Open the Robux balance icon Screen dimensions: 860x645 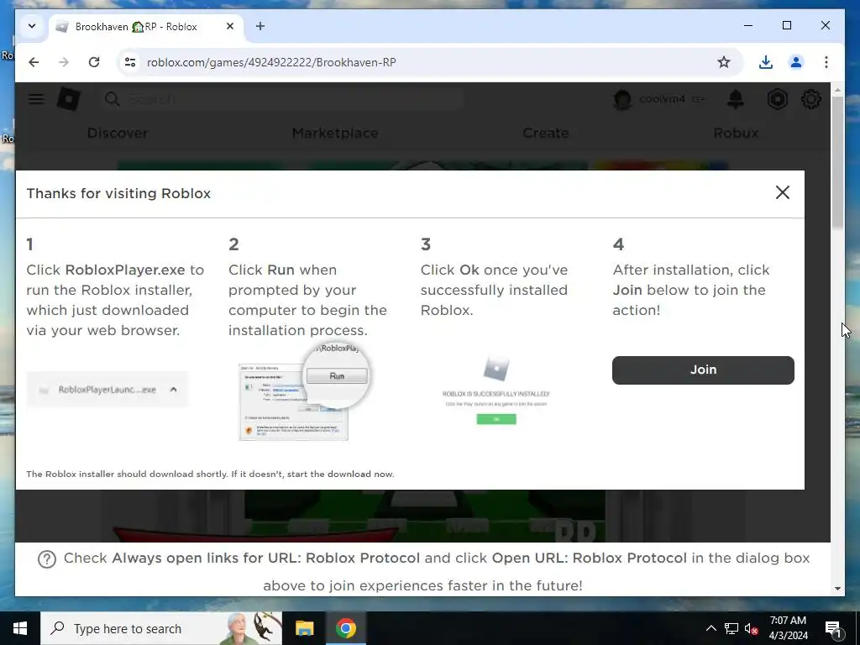tap(777, 99)
